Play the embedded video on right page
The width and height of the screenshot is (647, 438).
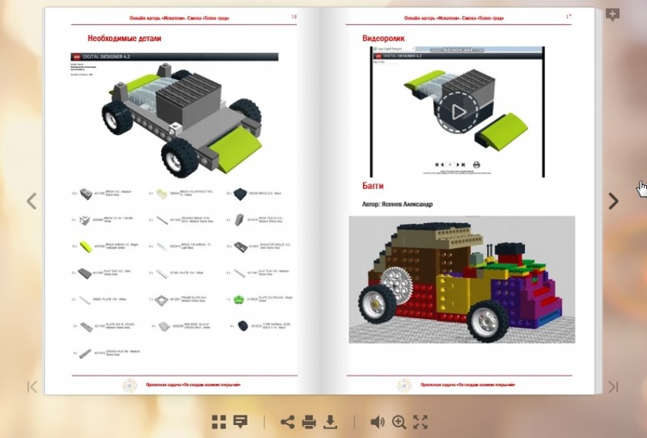[458, 112]
